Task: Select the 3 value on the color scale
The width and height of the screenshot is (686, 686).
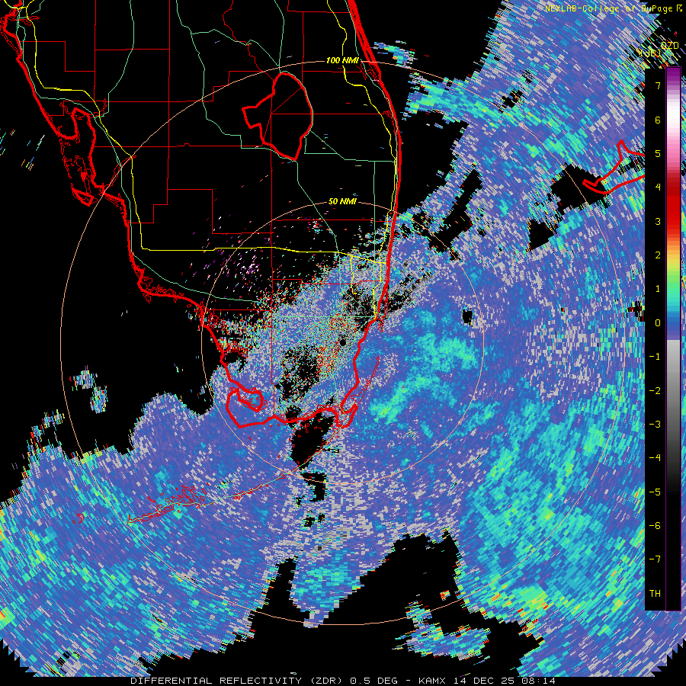Action: click(658, 221)
